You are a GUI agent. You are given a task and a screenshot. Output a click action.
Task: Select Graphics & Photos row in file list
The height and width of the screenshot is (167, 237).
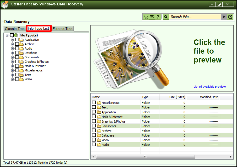tap(162, 121)
